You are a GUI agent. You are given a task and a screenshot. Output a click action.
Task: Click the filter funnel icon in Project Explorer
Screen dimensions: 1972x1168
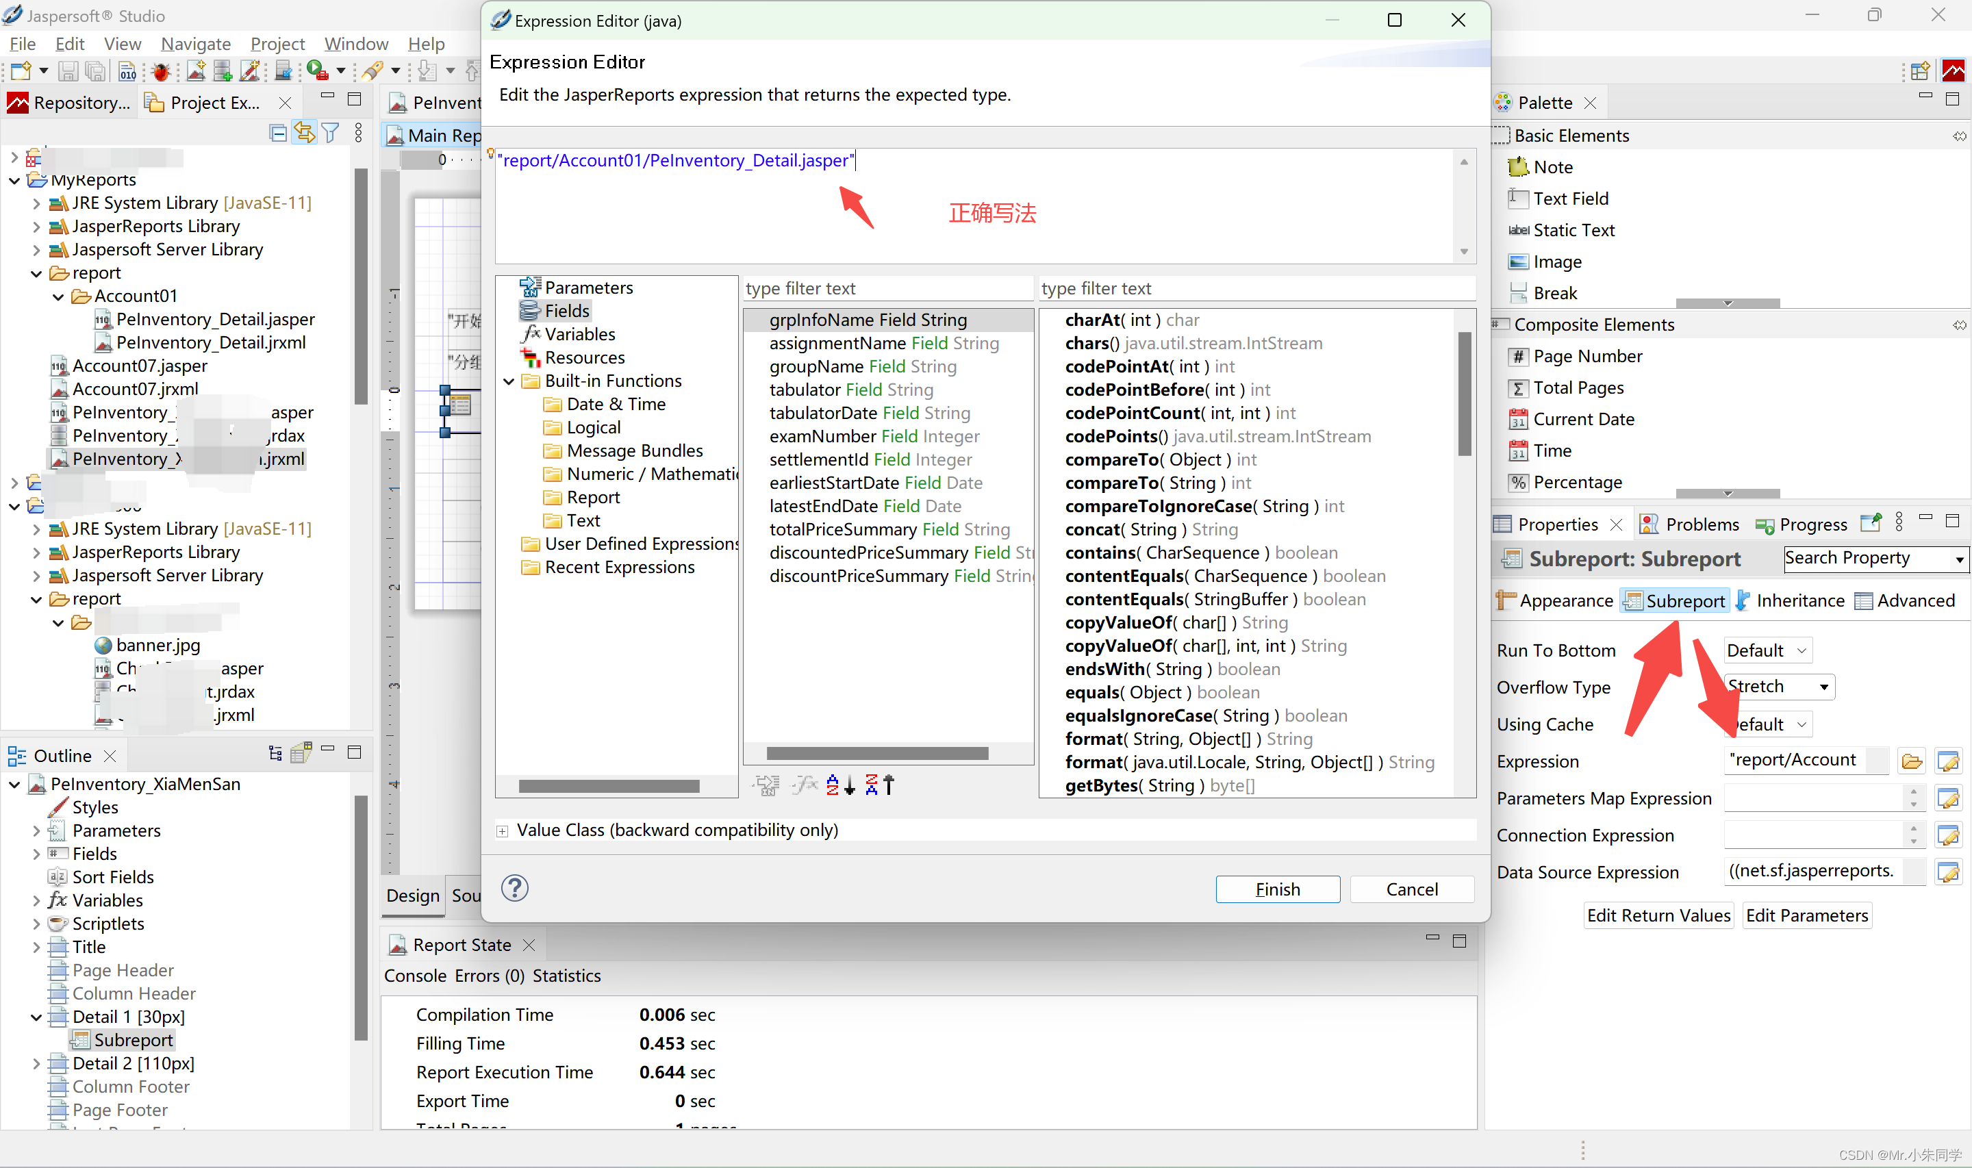[x=331, y=133]
